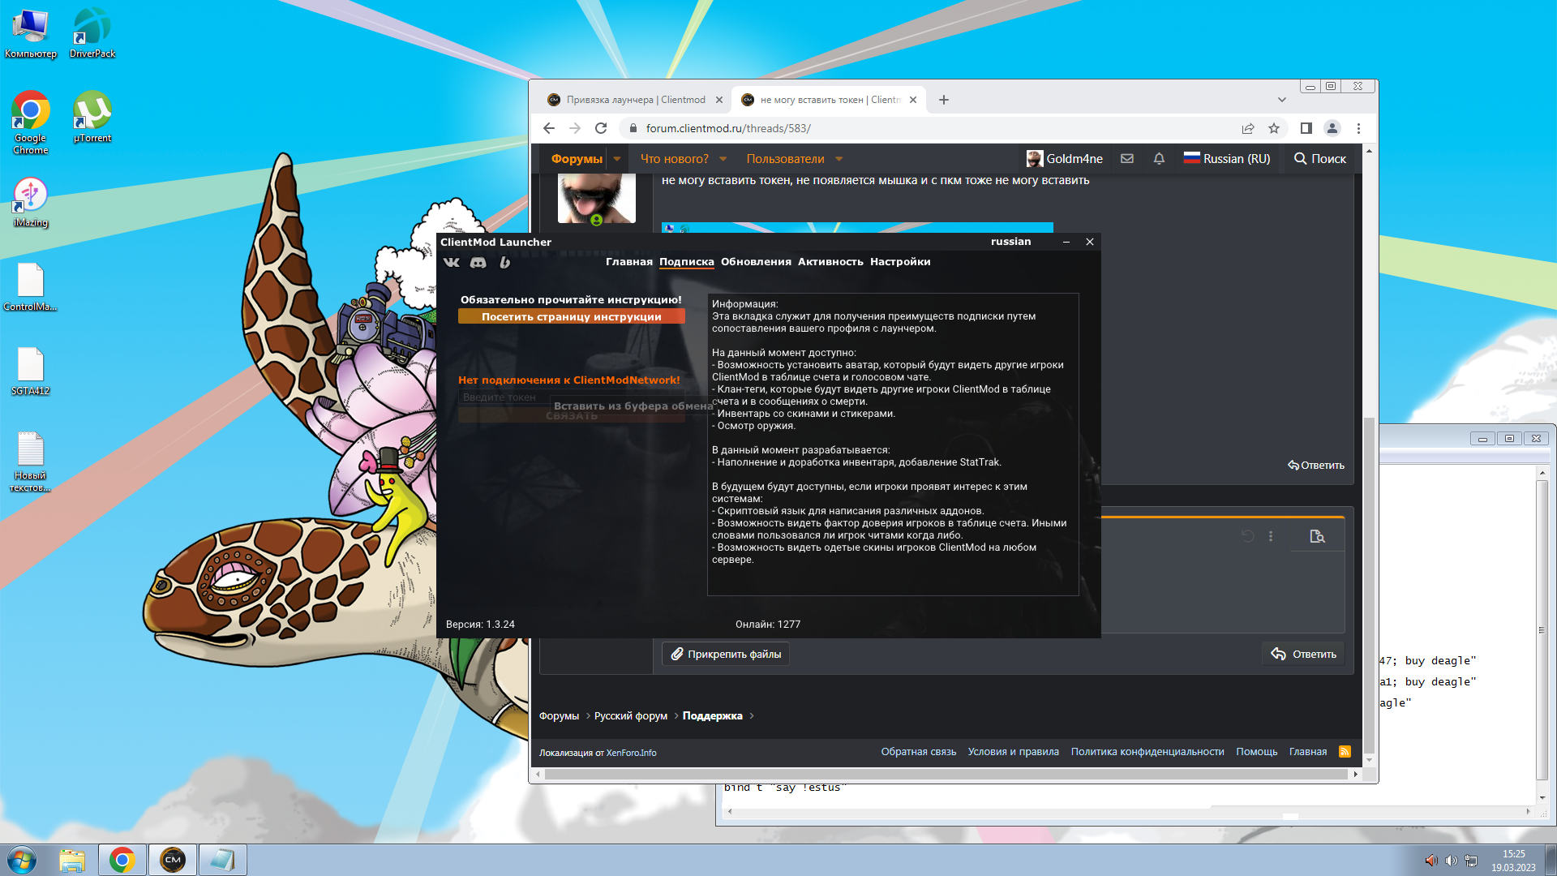Screen dimensions: 1557x876
Task: Click the orange Ответить submit button
Action: [x=1303, y=654]
